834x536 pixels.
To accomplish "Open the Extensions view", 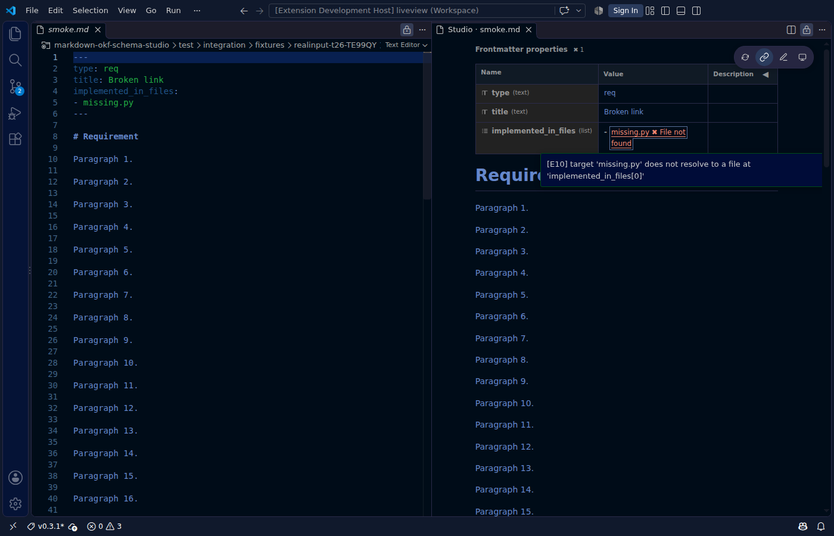I will [15, 139].
